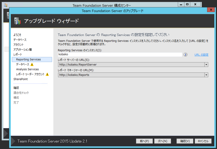Click the configuration center title bar icon
Screen dimensions: 217x149
(6, 5)
